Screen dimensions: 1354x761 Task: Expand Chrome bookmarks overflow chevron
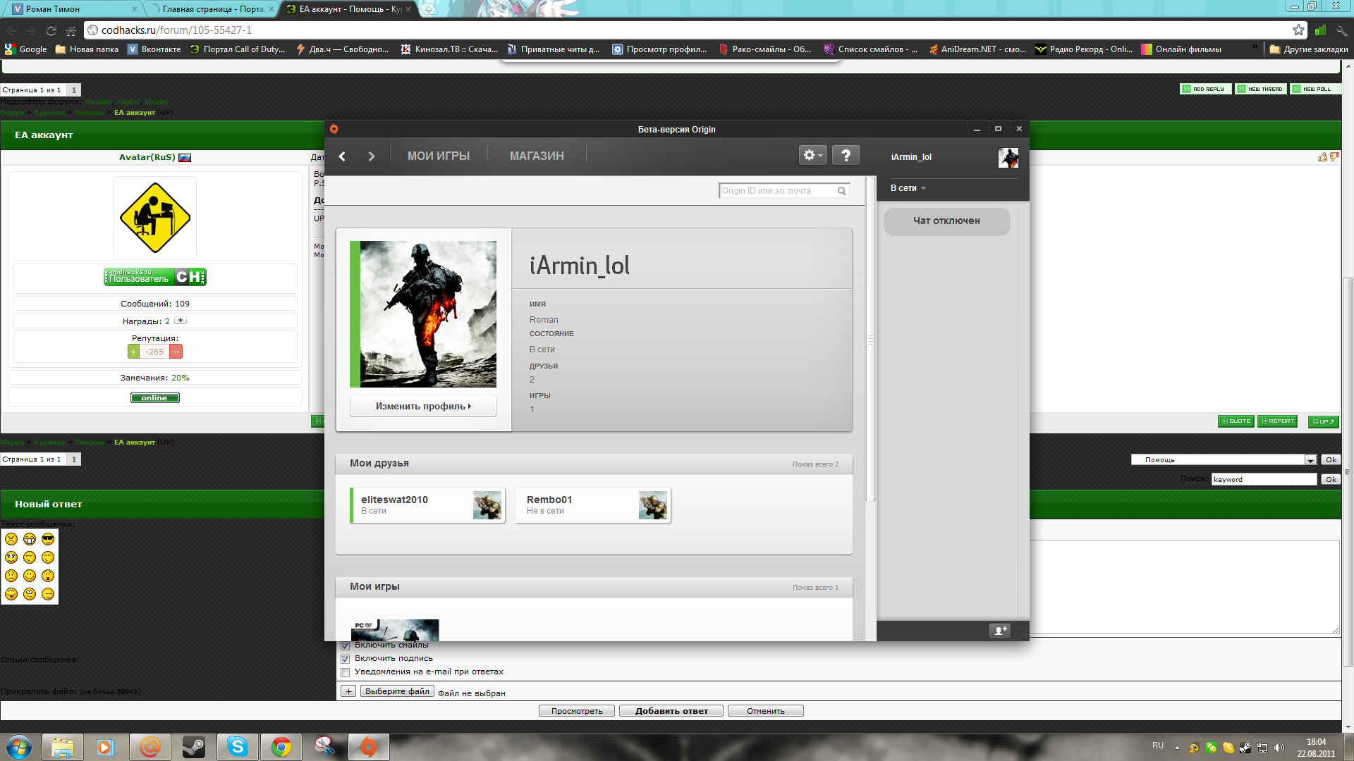1255,48
